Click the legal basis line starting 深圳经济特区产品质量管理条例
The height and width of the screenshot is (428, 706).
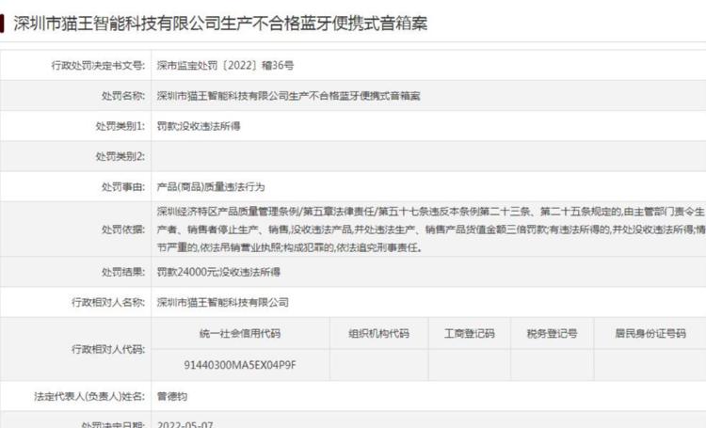tap(430, 212)
